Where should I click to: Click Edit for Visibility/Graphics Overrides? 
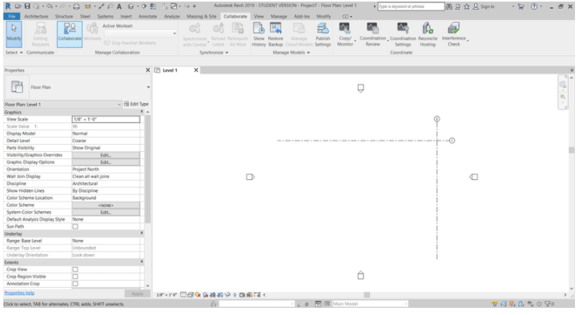tap(106, 155)
